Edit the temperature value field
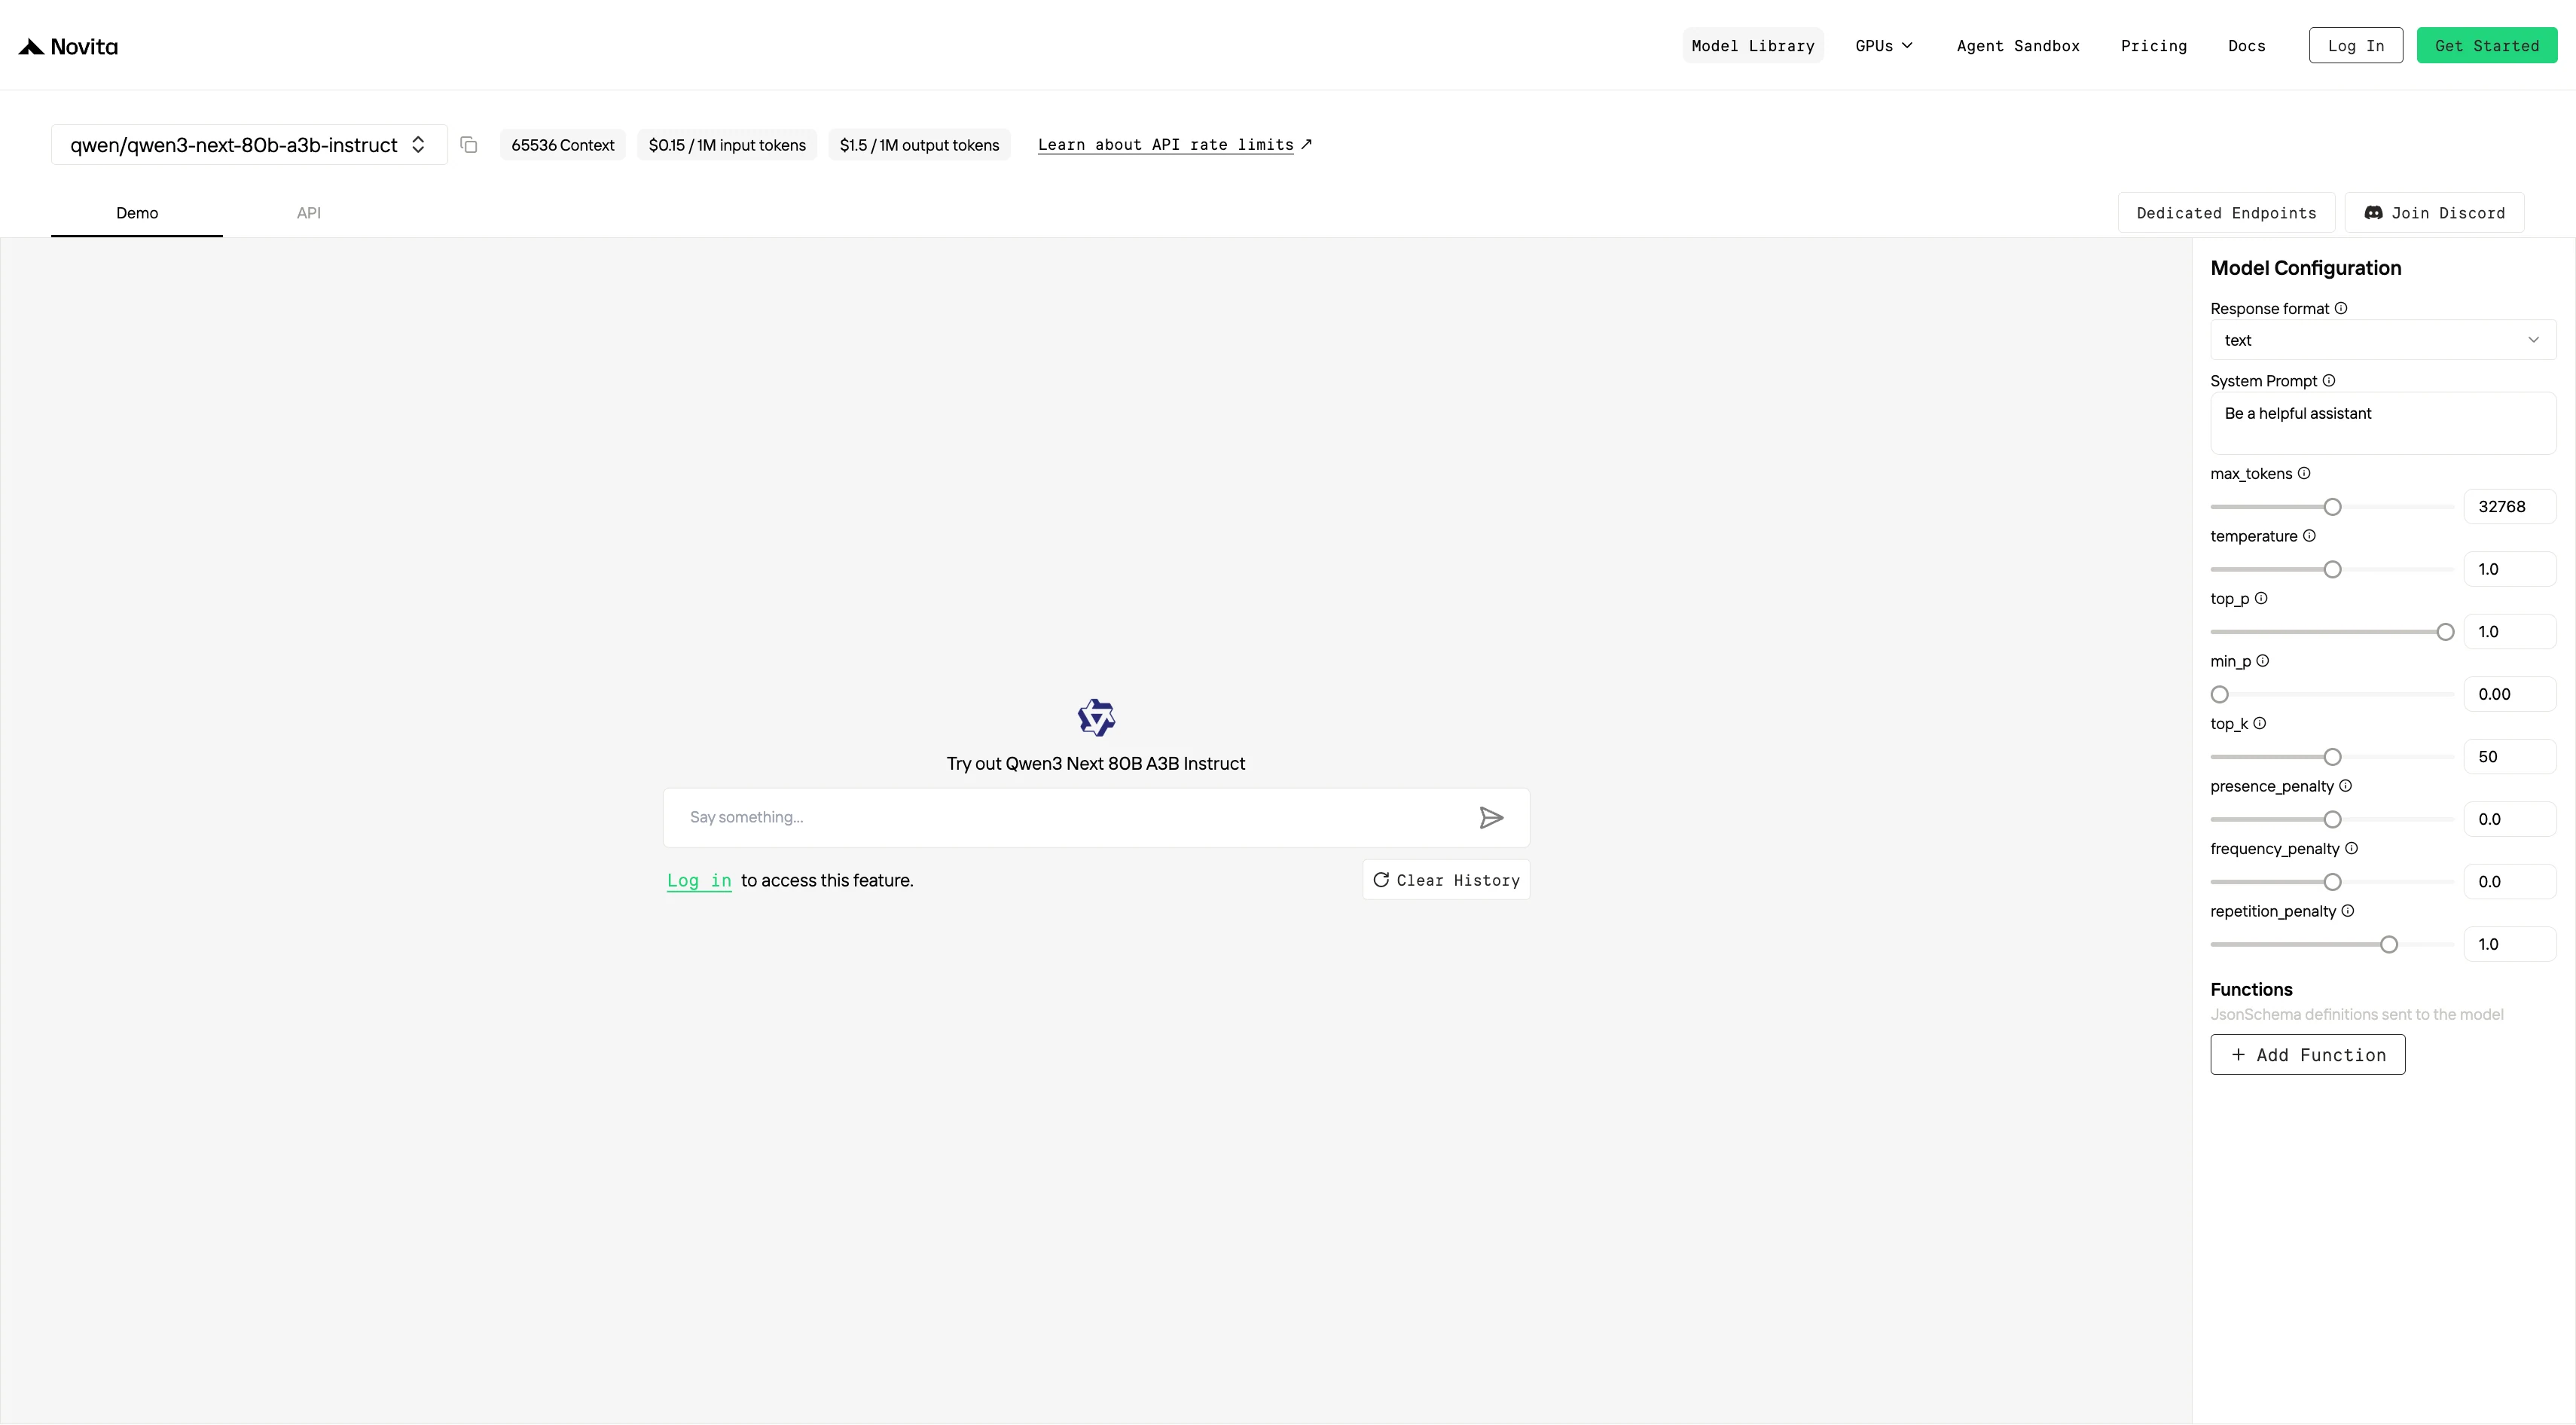2576x1425 pixels. click(x=2510, y=569)
